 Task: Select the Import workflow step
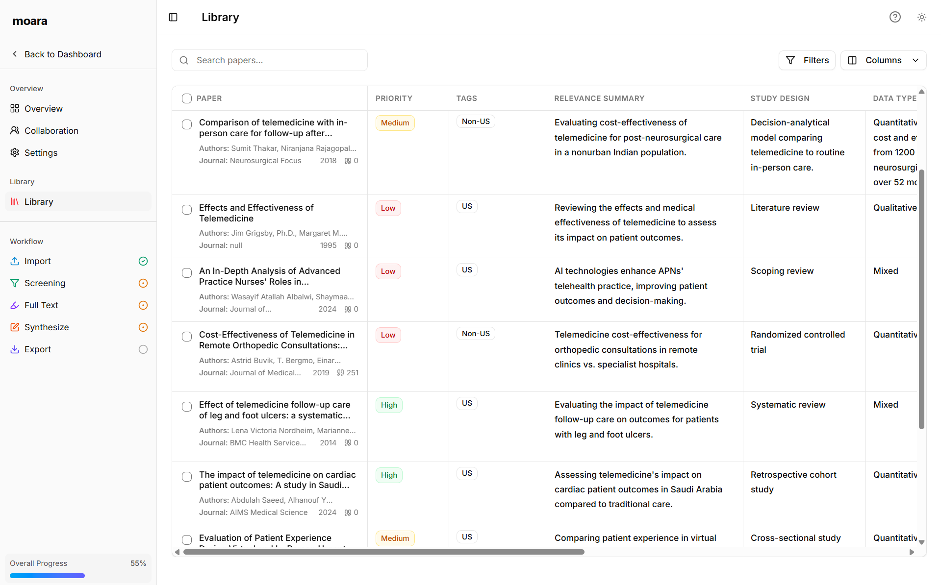(37, 261)
